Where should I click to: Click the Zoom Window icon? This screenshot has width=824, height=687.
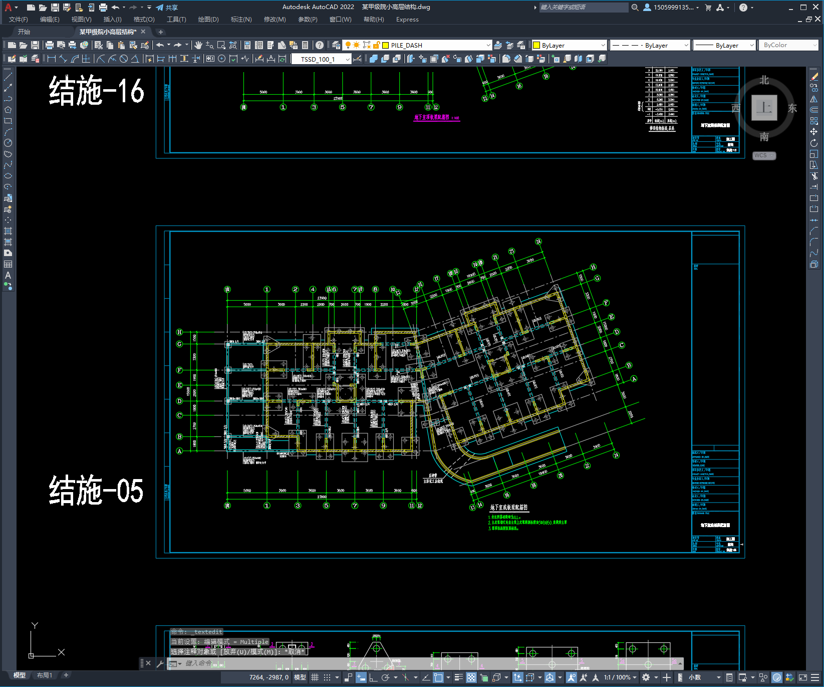tap(221, 45)
